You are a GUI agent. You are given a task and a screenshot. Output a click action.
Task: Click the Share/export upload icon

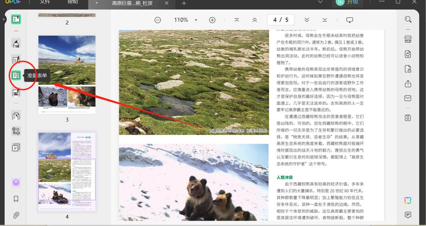click(x=408, y=84)
